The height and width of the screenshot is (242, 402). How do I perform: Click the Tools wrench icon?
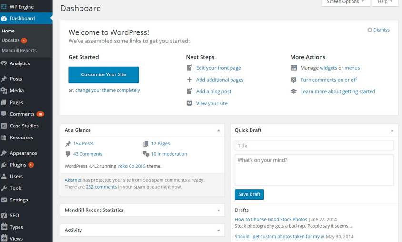click(4, 189)
